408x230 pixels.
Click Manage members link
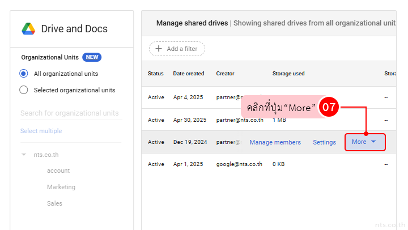pyautogui.click(x=275, y=142)
